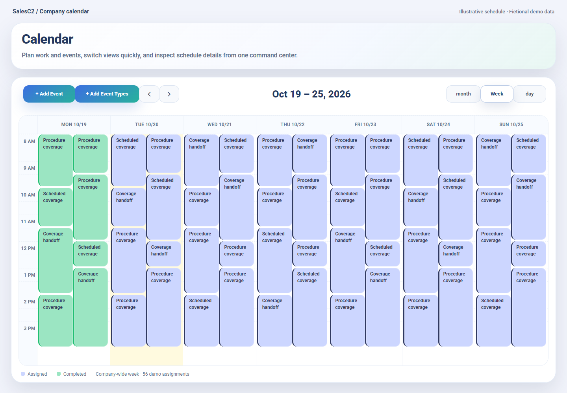567x393 pixels.
Task: Open Wednesday's 12 PM Procedure coverage event
Action: point(236,254)
